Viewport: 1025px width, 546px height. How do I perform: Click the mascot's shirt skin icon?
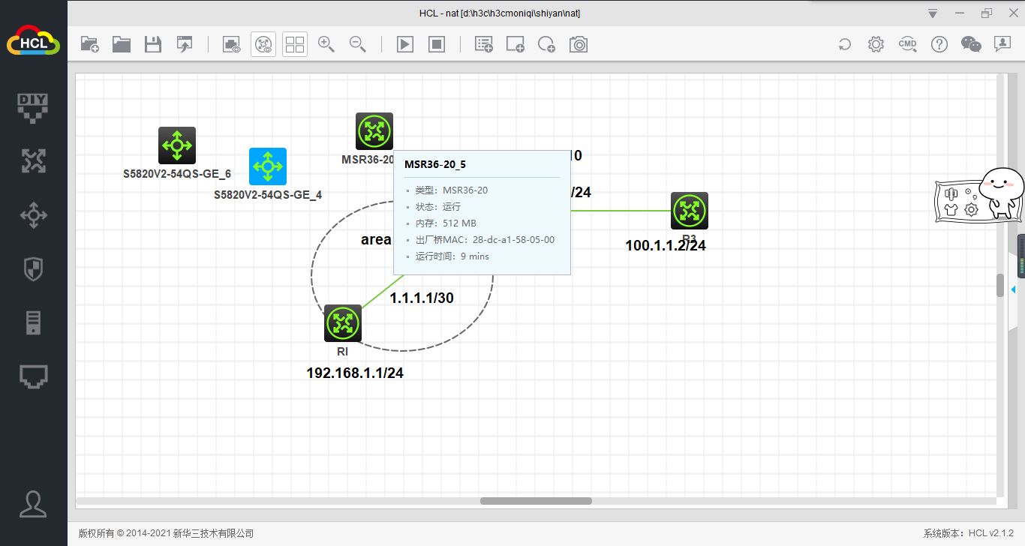[951, 209]
